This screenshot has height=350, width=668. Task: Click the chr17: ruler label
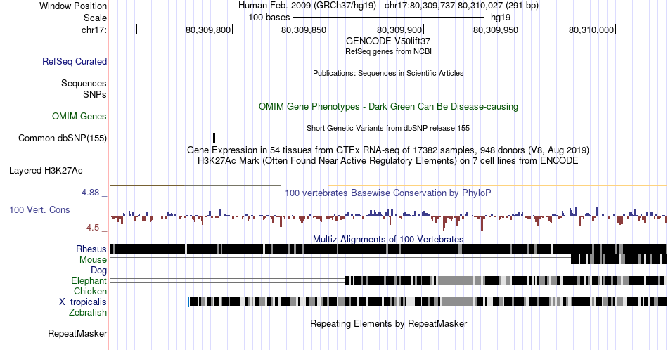pos(94,30)
